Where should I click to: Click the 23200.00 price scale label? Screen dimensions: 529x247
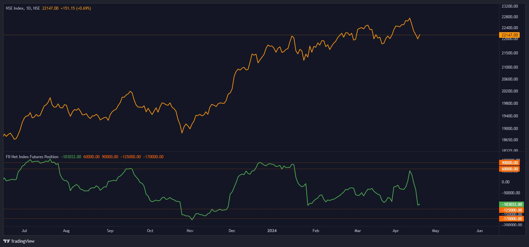tap(511, 6)
